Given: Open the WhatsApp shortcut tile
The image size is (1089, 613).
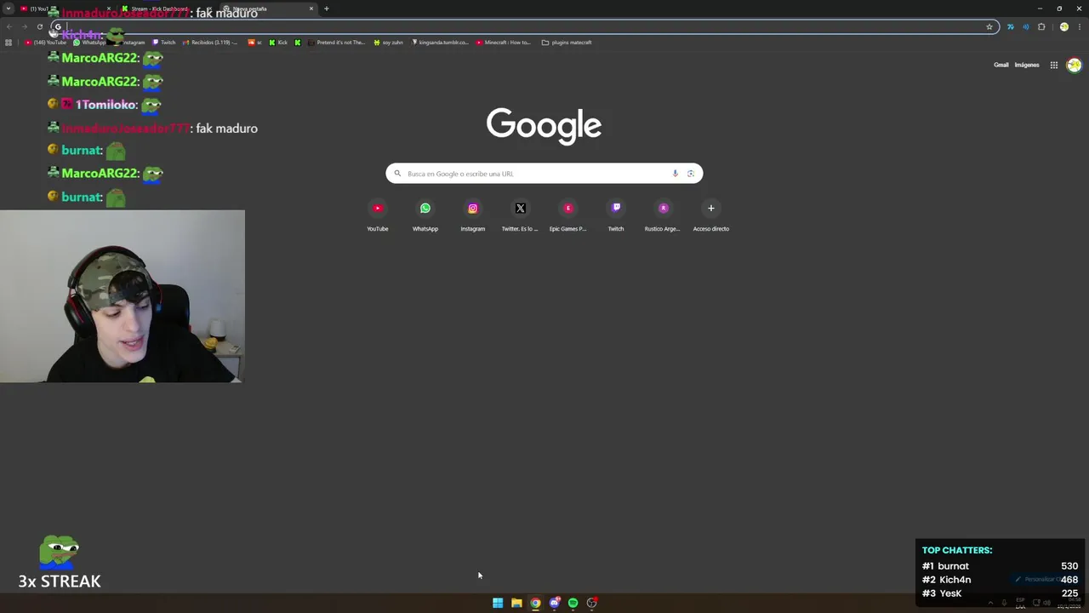Looking at the screenshot, I should (425, 215).
